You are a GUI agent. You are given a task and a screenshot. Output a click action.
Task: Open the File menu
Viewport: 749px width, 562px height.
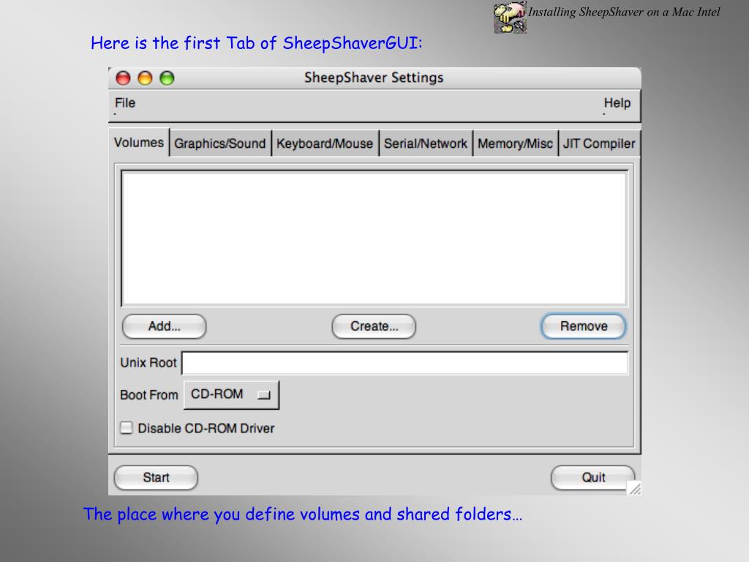pyautogui.click(x=124, y=103)
